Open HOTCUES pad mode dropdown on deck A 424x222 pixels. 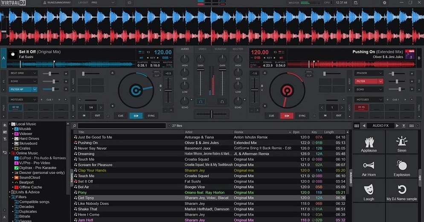tap(23, 100)
